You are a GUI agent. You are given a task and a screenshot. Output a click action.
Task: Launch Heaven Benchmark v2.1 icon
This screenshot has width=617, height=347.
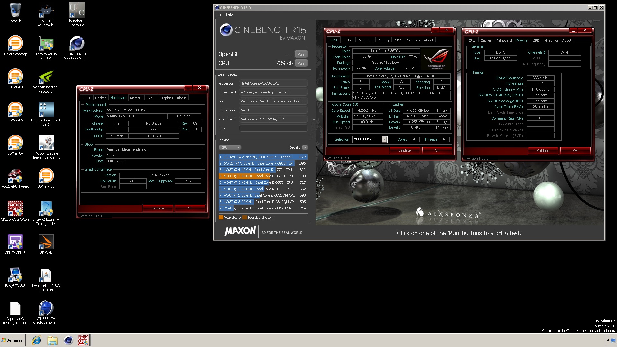(46, 114)
